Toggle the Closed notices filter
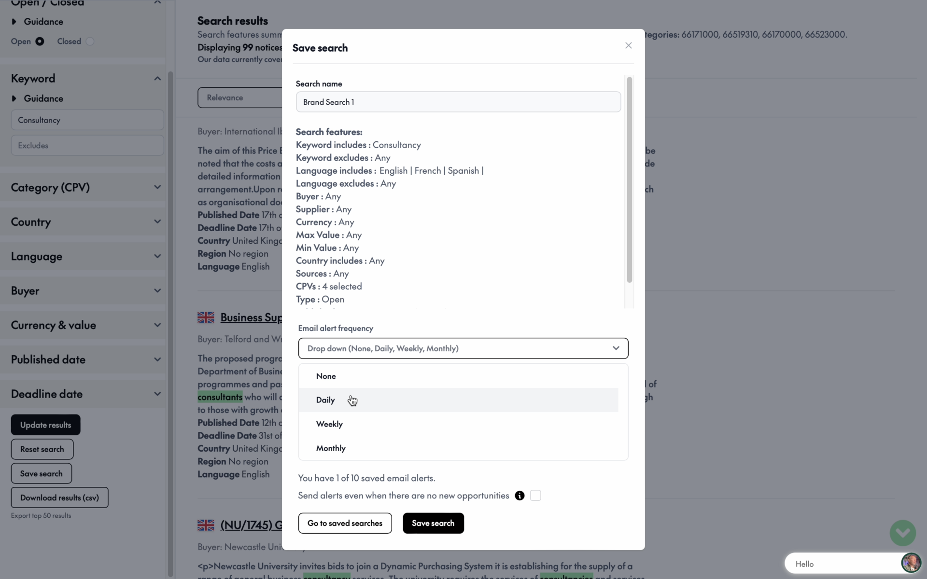 (90, 41)
